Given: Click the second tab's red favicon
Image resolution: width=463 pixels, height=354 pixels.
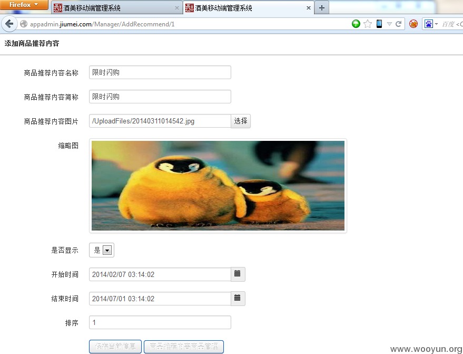Looking at the screenshot, I should pyautogui.click(x=190, y=8).
